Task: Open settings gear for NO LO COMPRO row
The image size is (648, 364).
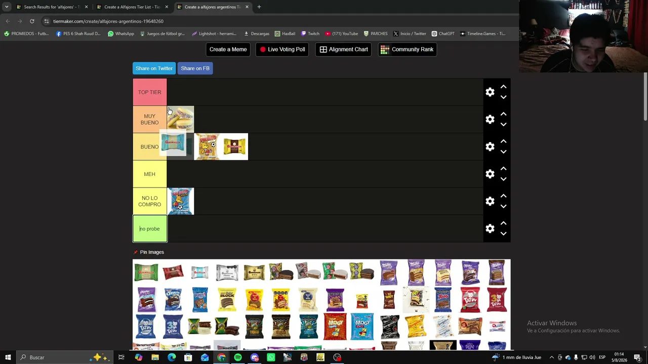Action: (490, 201)
